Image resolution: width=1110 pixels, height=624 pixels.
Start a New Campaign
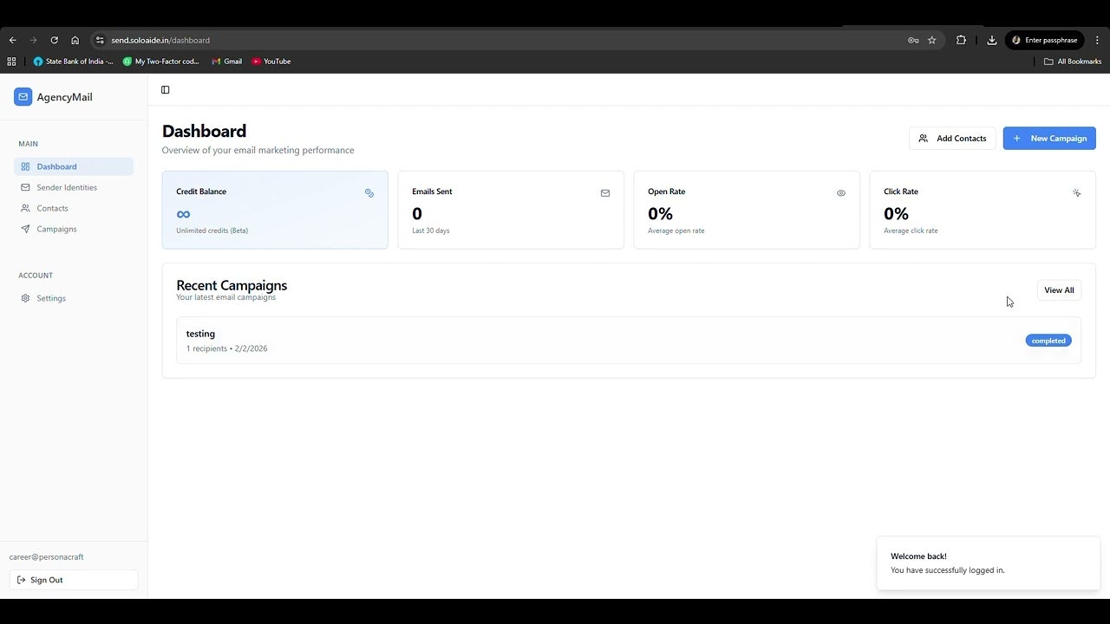(x=1049, y=139)
